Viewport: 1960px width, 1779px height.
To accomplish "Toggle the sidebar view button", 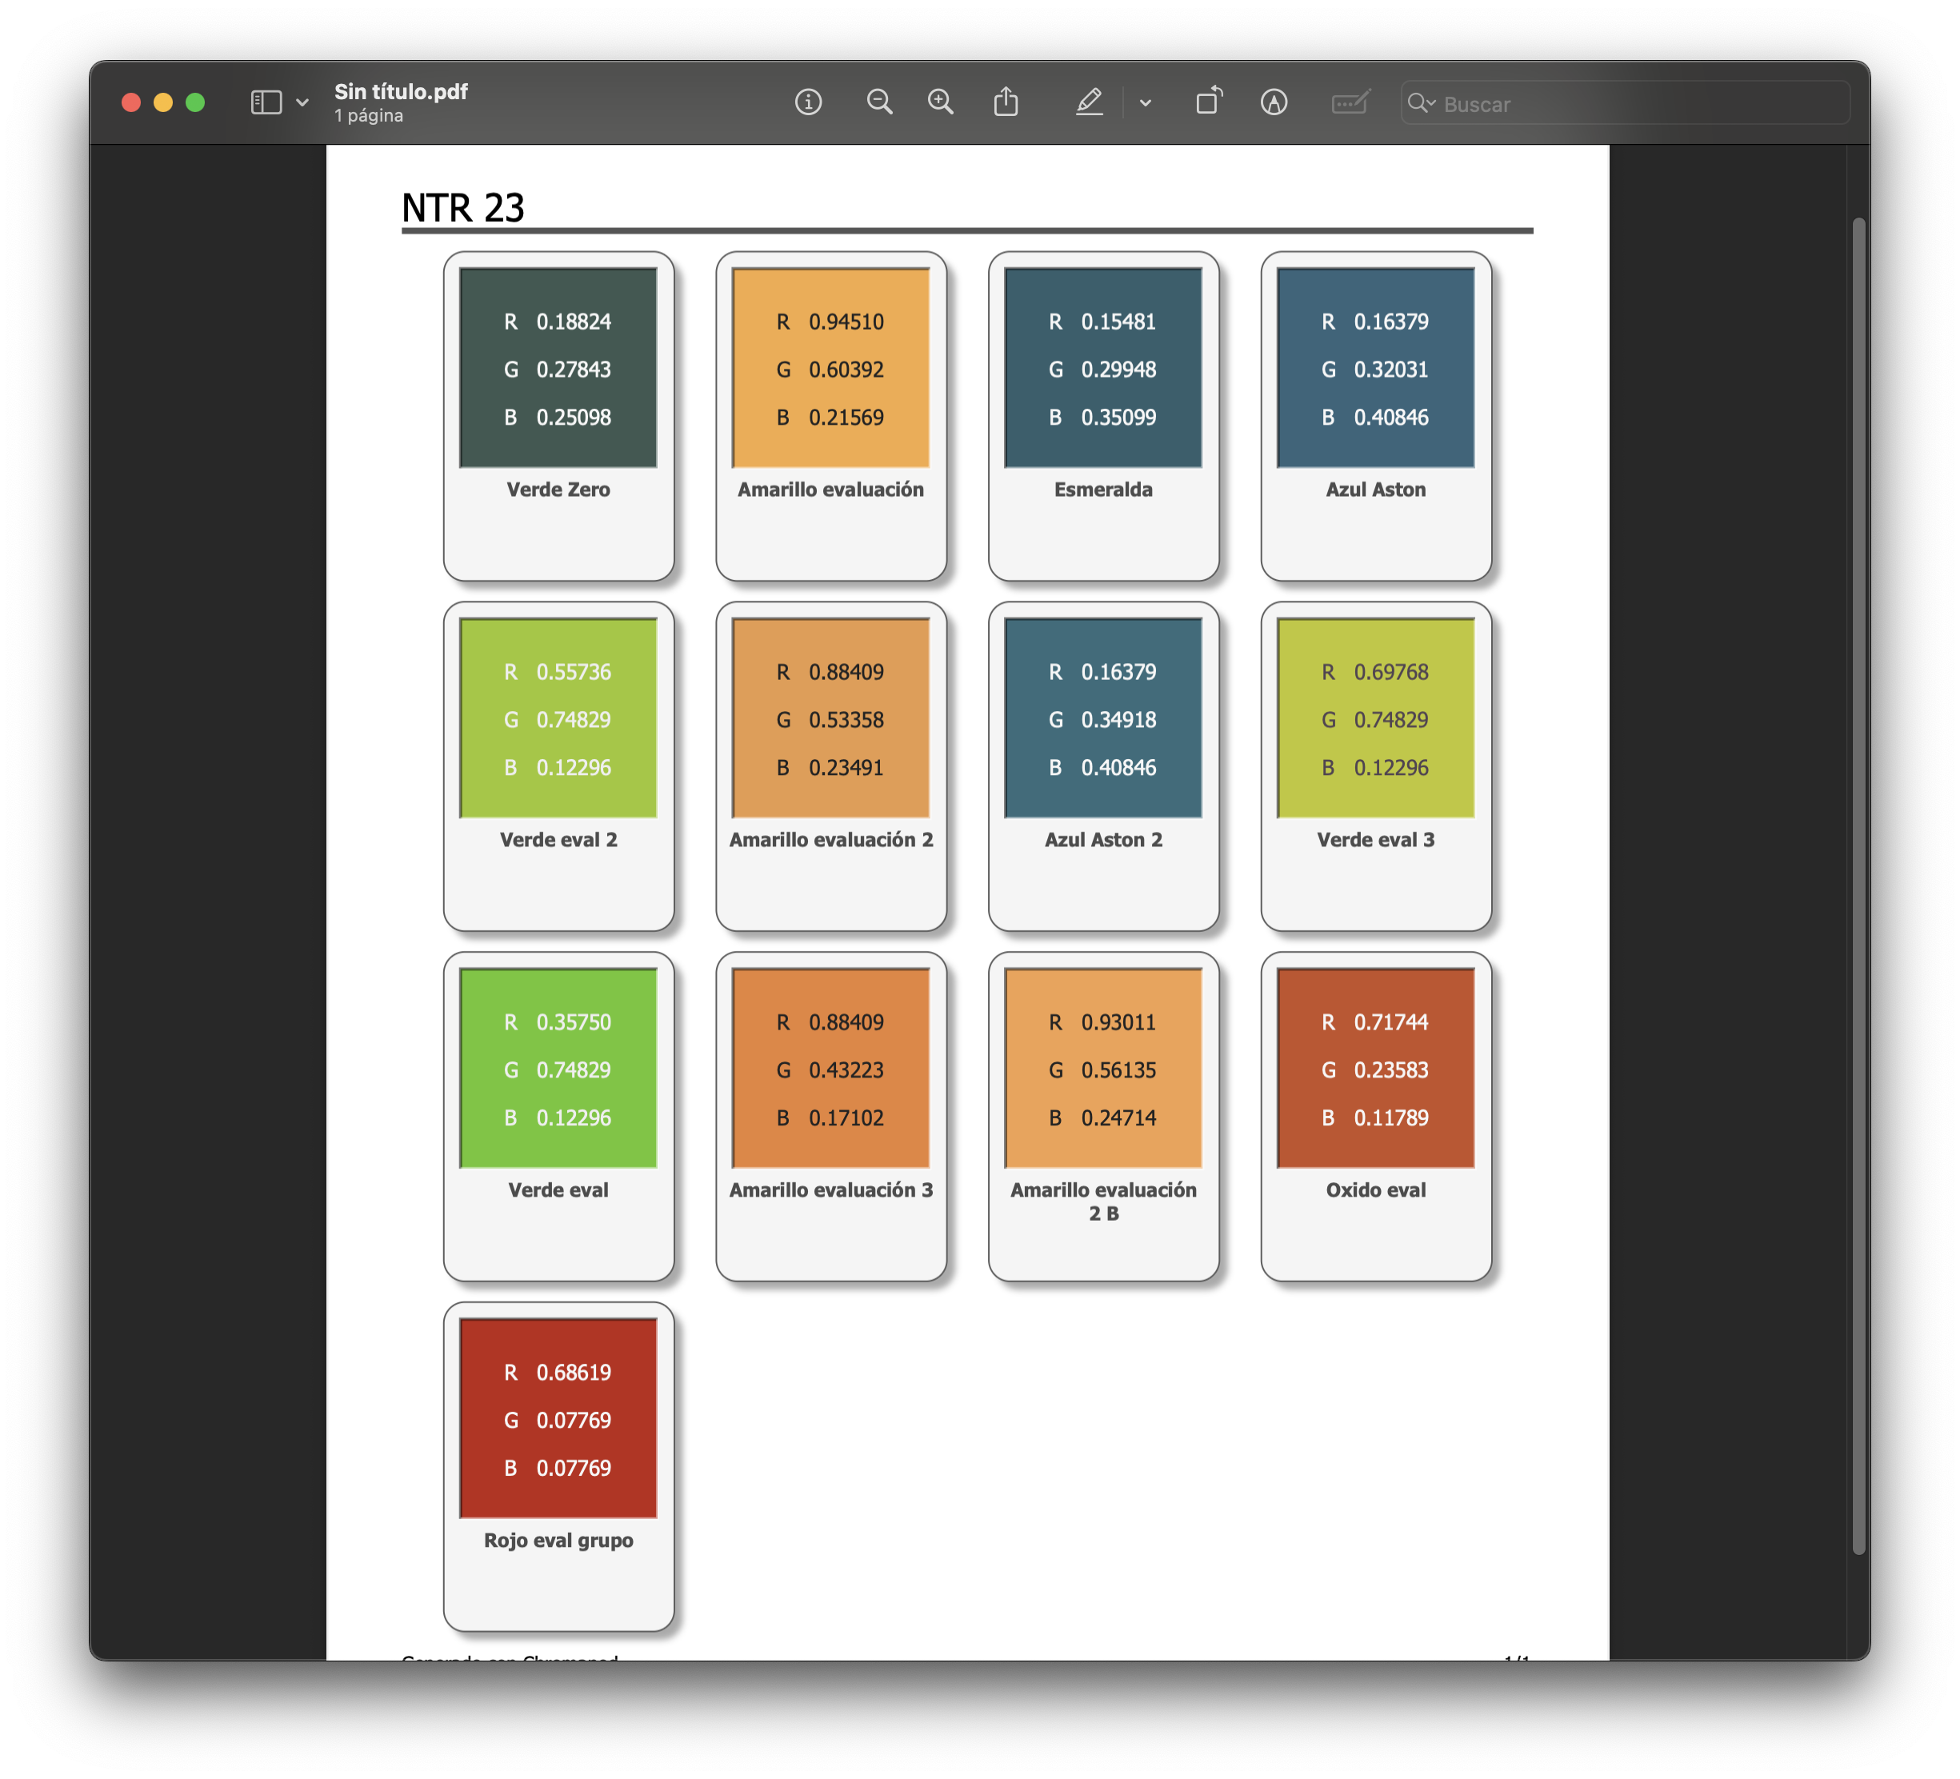I will pyautogui.click(x=266, y=102).
